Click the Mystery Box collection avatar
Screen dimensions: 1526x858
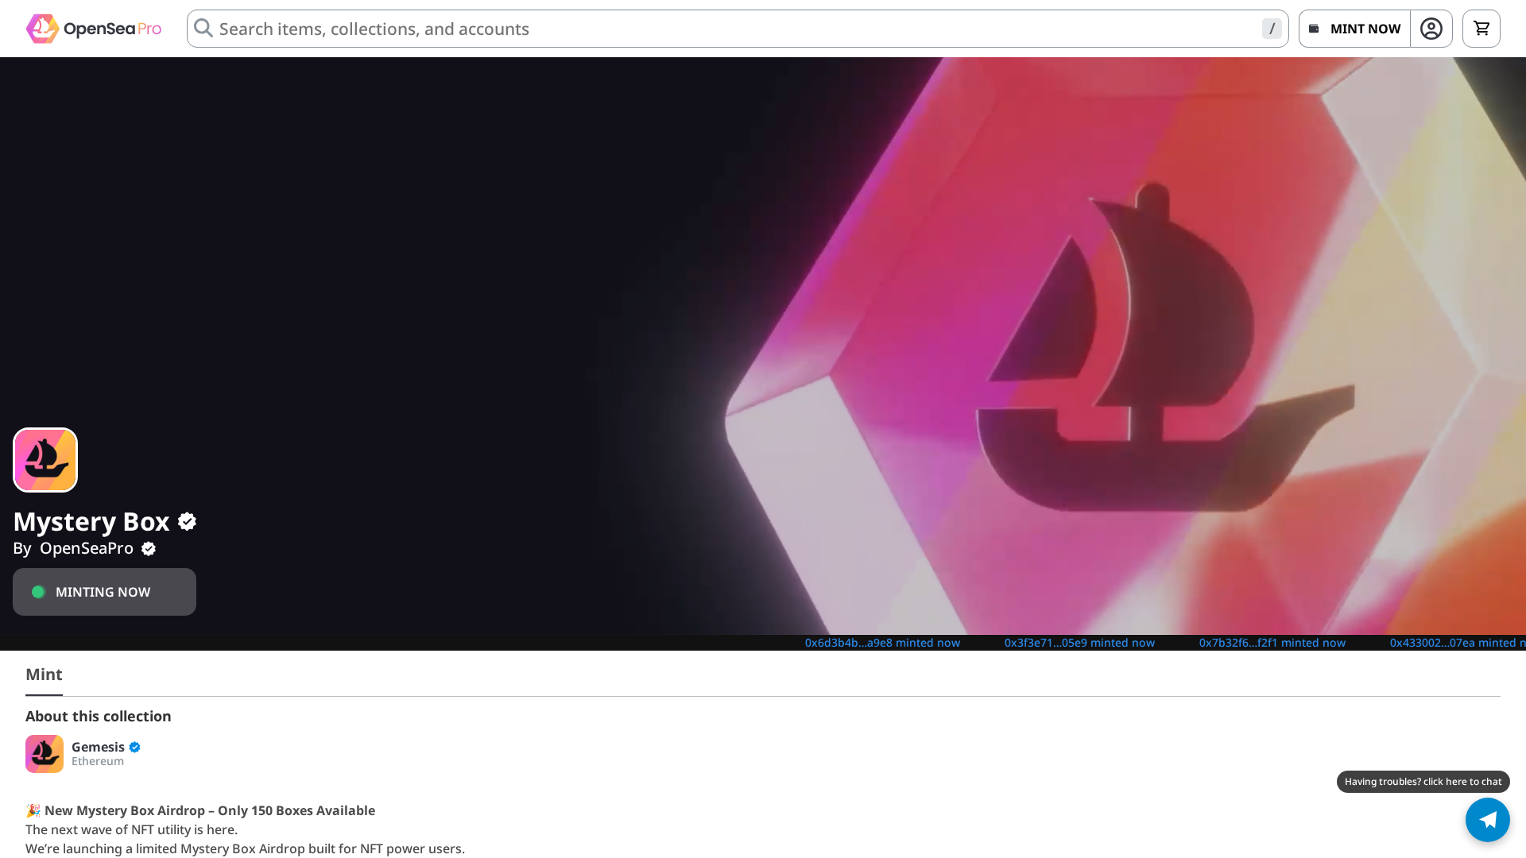(x=45, y=460)
